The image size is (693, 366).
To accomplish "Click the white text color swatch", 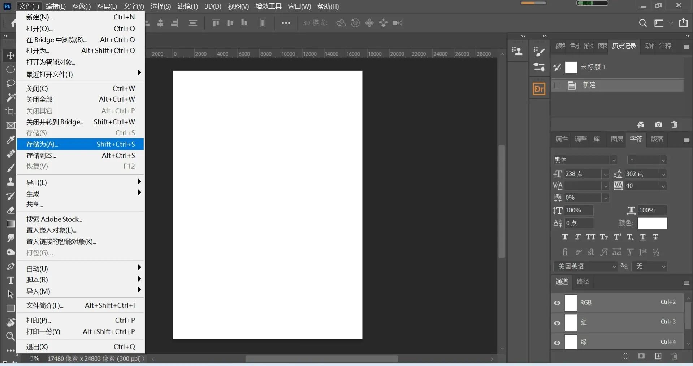I will coord(652,223).
